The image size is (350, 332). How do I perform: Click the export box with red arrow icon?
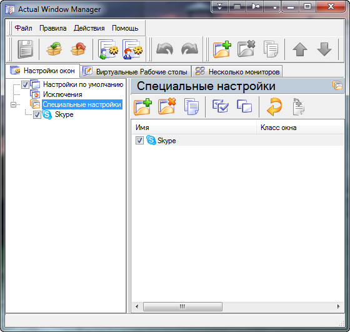tap(78, 49)
